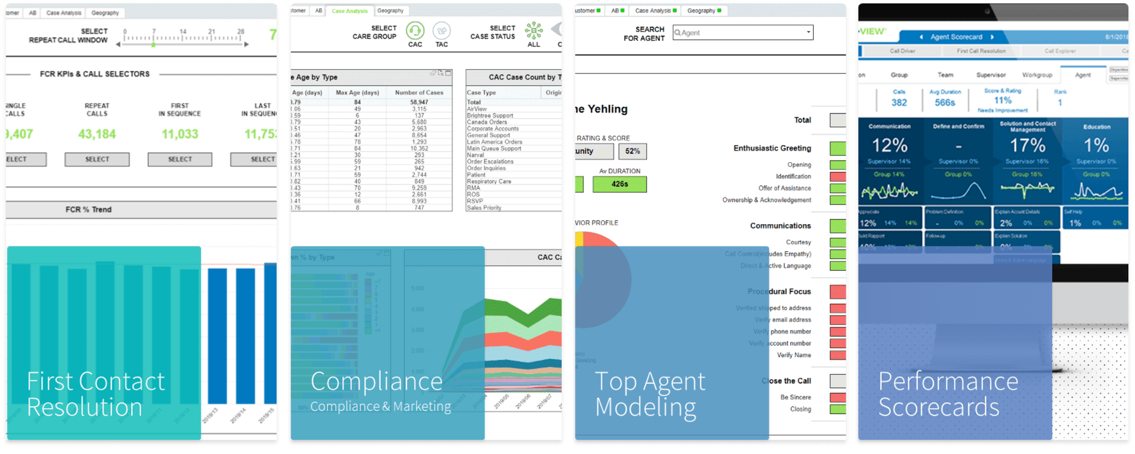This screenshot has width=1135, height=454.
Task: Open Geography tab in FCR dashboard
Action: click(105, 12)
